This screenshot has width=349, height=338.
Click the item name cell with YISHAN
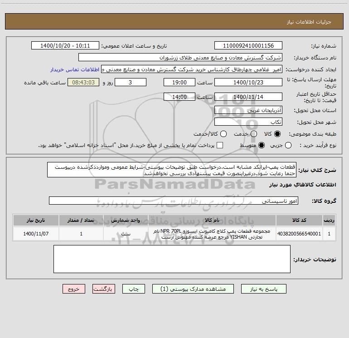(212, 234)
